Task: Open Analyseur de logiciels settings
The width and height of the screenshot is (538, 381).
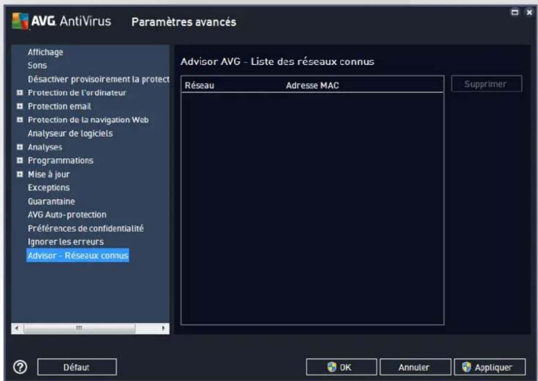Action: pyautogui.click(x=70, y=133)
